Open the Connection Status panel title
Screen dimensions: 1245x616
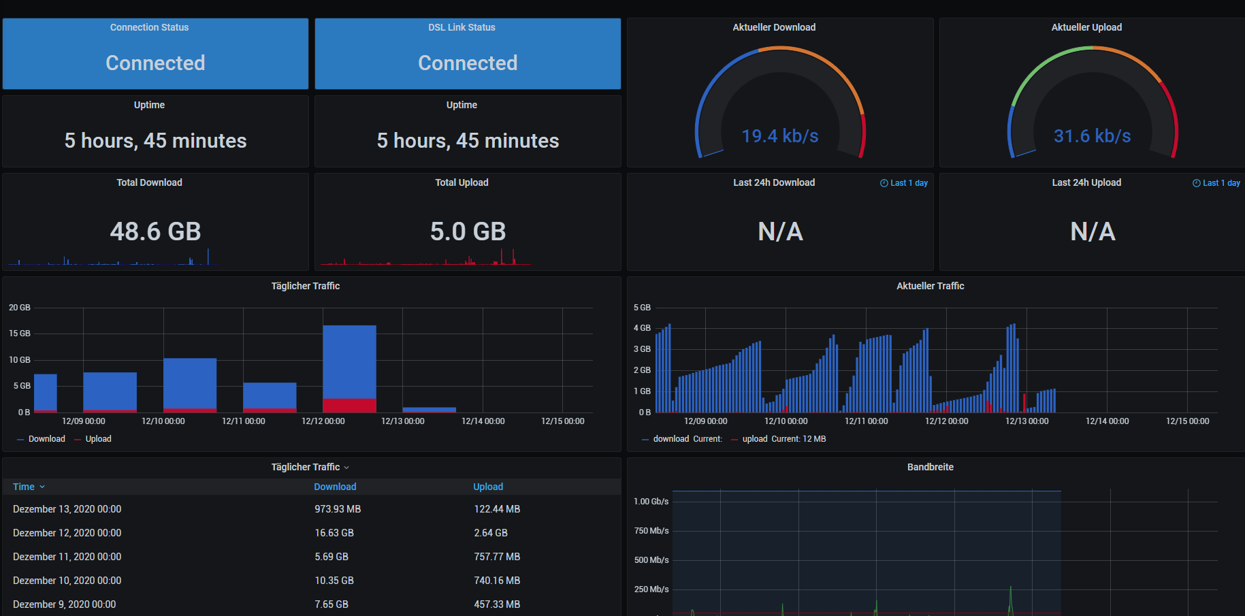tap(149, 27)
